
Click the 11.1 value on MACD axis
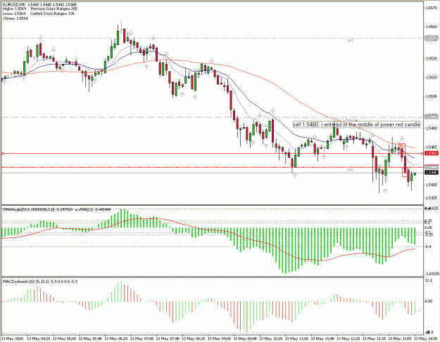[x=428, y=280]
